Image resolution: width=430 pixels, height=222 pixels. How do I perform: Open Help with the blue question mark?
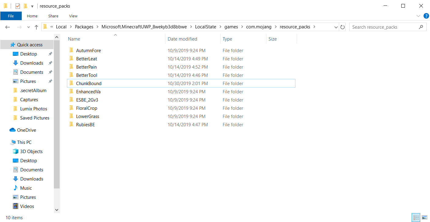[x=426, y=16]
